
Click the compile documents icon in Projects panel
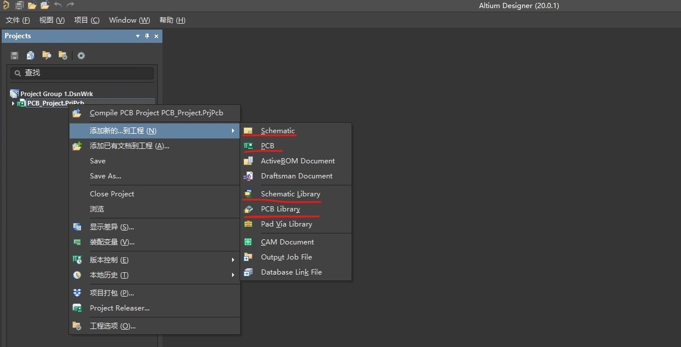tap(30, 56)
